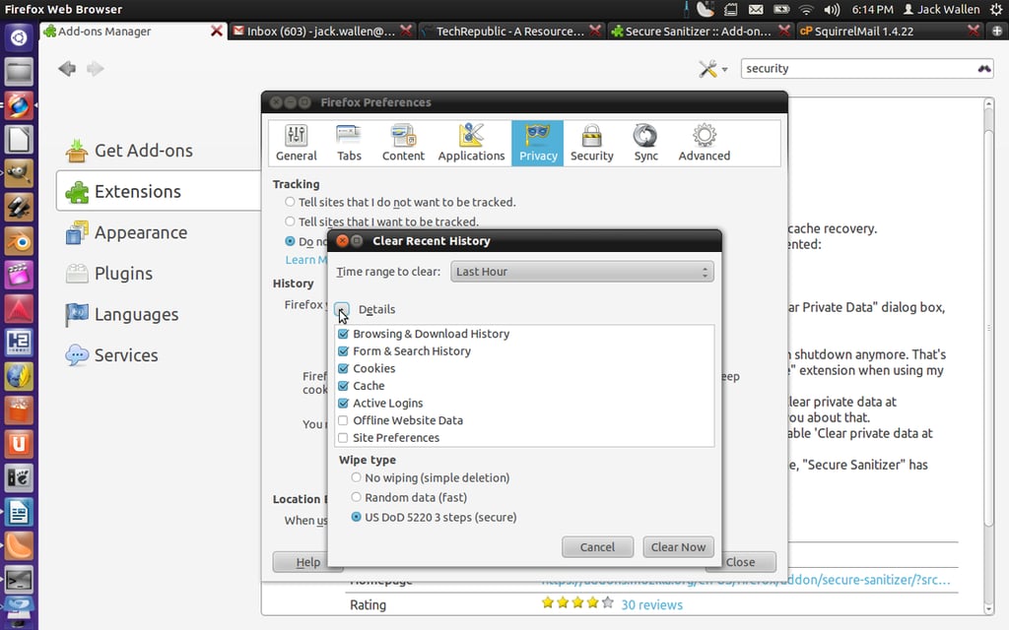Open add-ons tools wrench menu
This screenshot has height=630, width=1009.
713,68
